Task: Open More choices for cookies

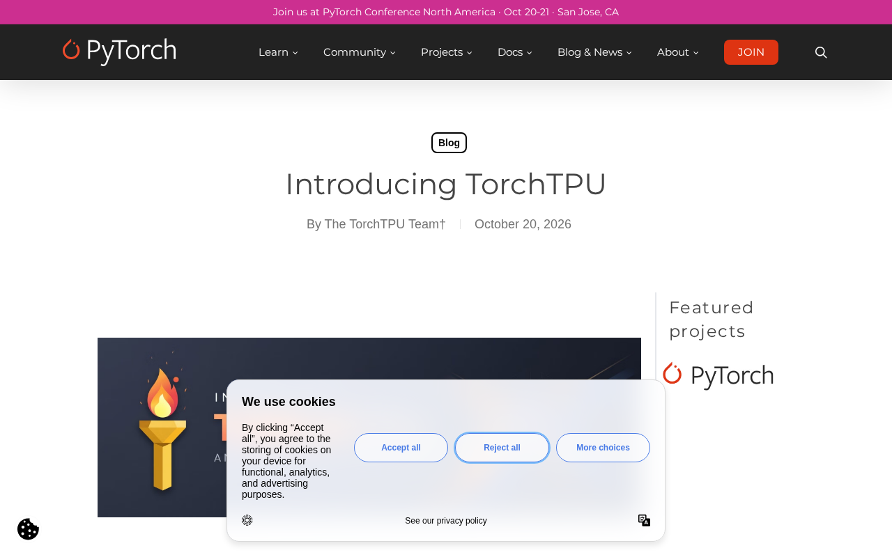Action: 603,448
